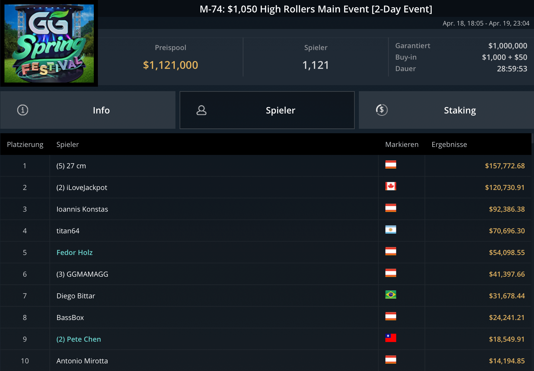Sort by Platzierung column header
Image resolution: width=534 pixels, height=371 pixels.
25,144
